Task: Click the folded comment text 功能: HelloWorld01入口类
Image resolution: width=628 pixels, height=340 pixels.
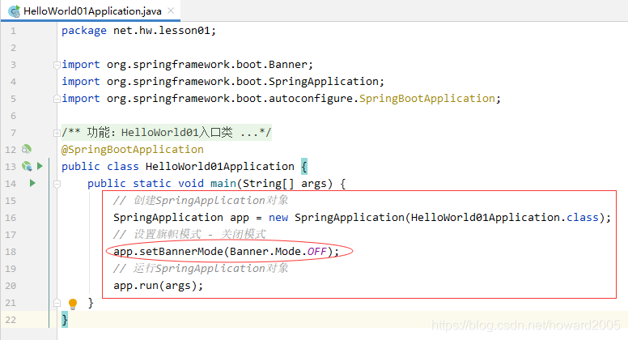Action: pos(159,133)
